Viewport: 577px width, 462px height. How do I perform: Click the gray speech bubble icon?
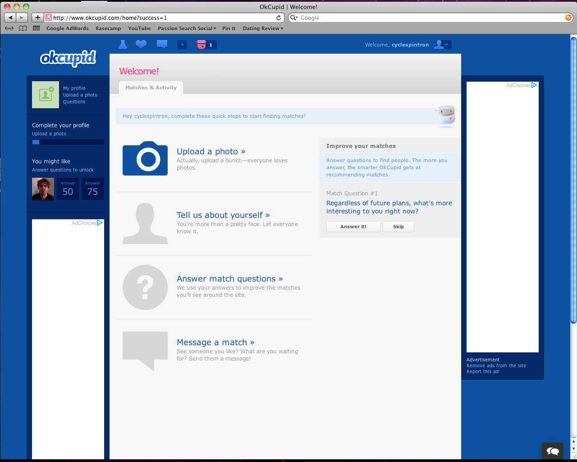tap(145, 351)
